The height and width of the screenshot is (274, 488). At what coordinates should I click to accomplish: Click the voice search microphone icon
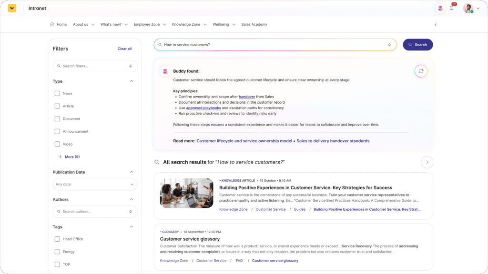[388, 44]
